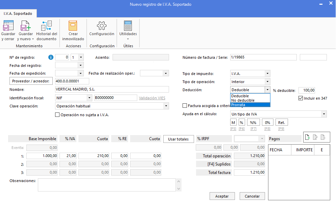This screenshot has height=205, width=336.
Task: Add a new payment in Pagos
Action: (307, 137)
